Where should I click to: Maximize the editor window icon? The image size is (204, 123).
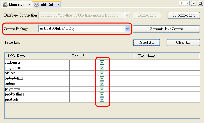click(200, 3)
